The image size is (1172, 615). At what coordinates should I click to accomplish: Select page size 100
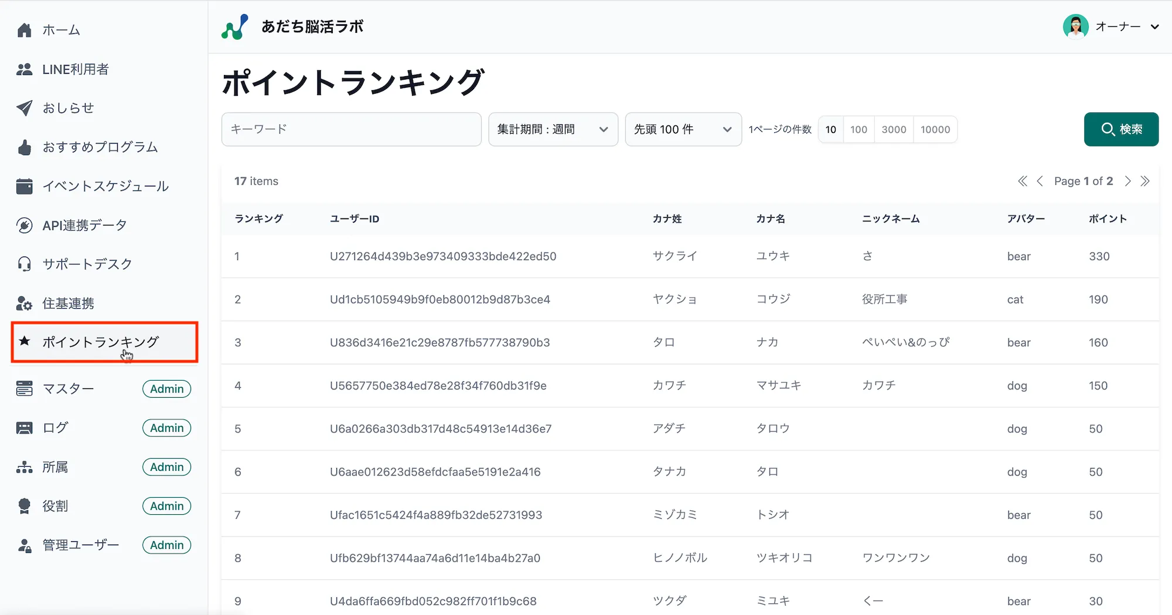[858, 129]
